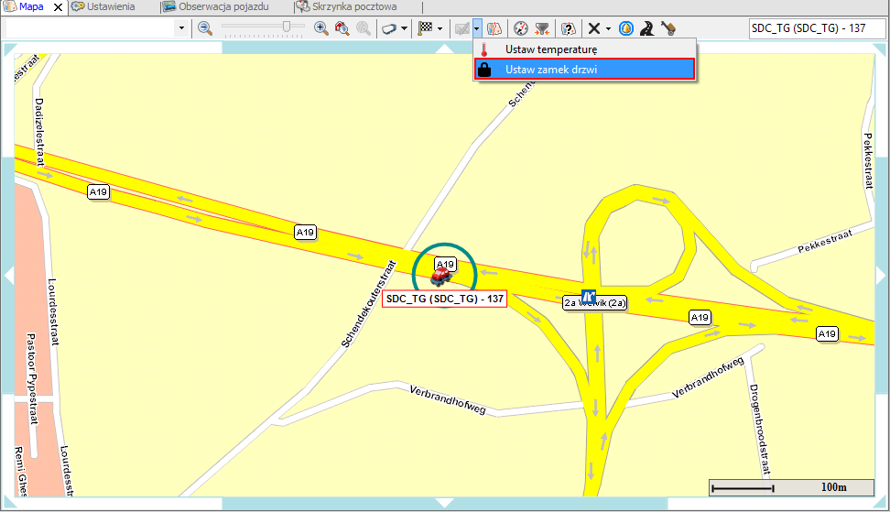Screen dimensions: 890x512
Task: Click the funnel filter icon
Action: point(543,28)
